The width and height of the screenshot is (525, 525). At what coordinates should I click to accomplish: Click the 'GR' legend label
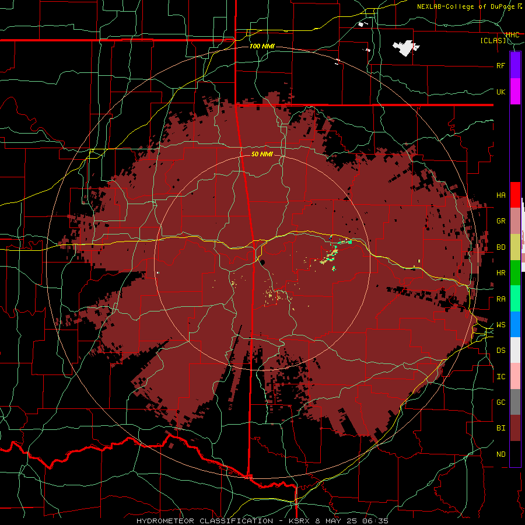[x=501, y=221]
